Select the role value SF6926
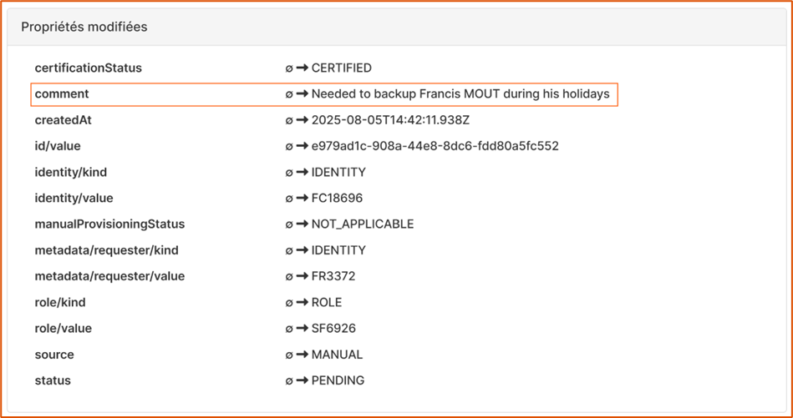 pos(333,328)
